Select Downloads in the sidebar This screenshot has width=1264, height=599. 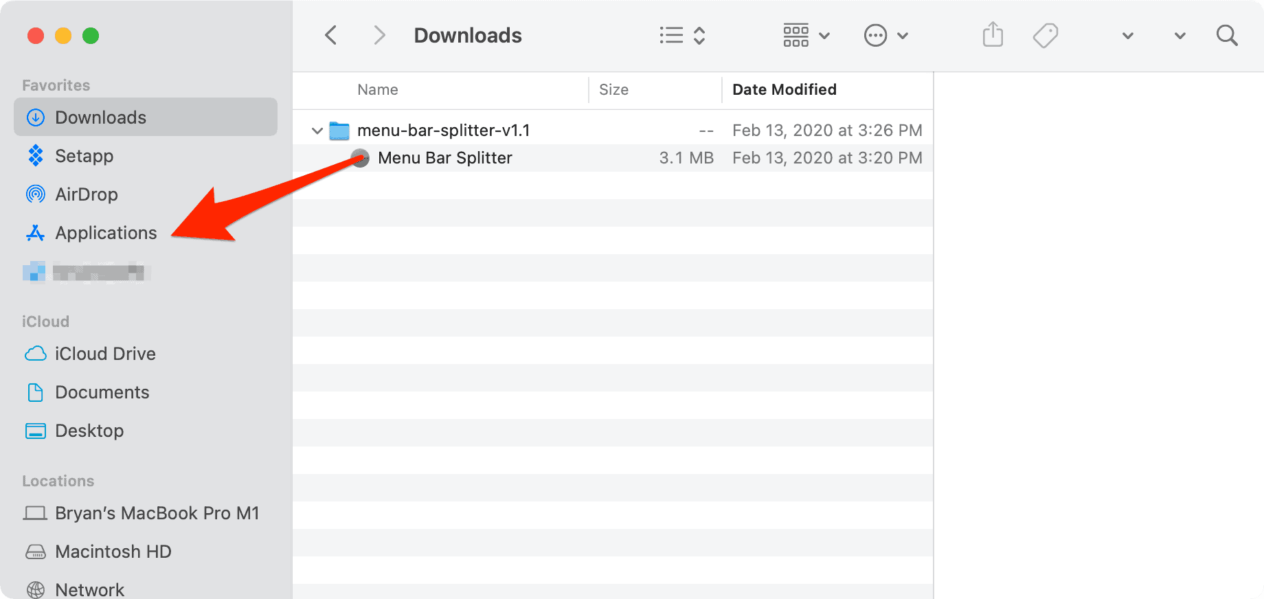pyautogui.click(x=146, y=117)
